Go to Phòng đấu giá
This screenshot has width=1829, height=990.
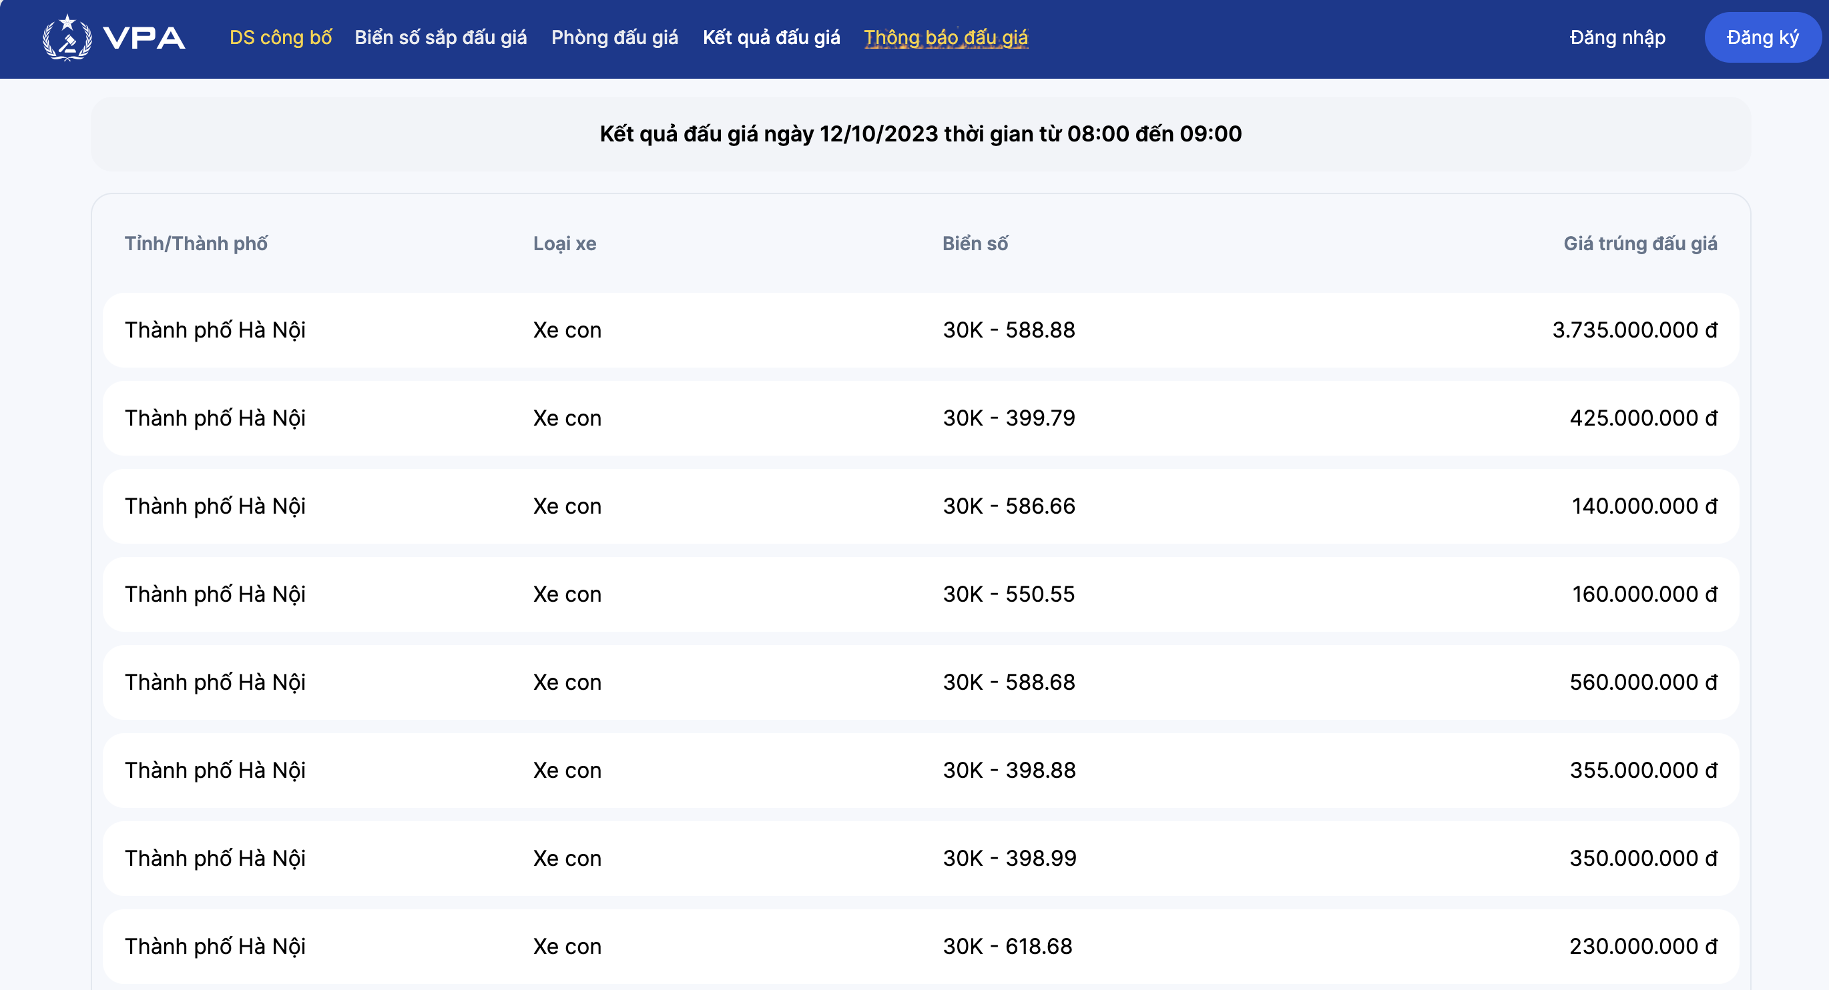tap(614, 37)
